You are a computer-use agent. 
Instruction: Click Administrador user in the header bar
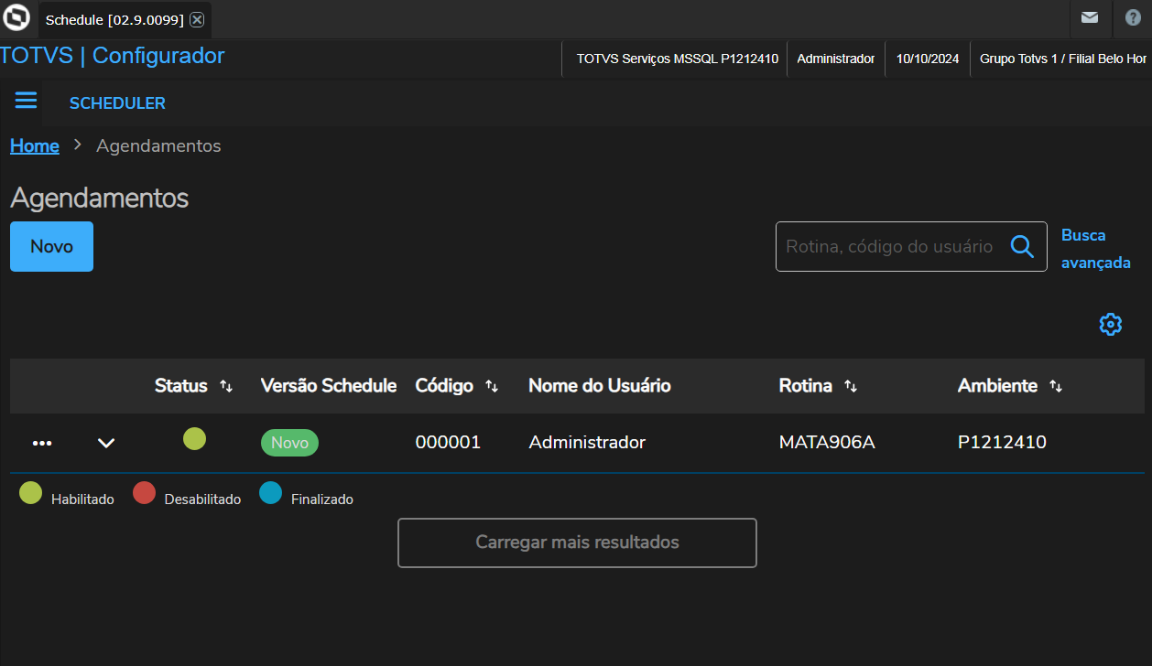pyautogui.click(x=836, y=59)
